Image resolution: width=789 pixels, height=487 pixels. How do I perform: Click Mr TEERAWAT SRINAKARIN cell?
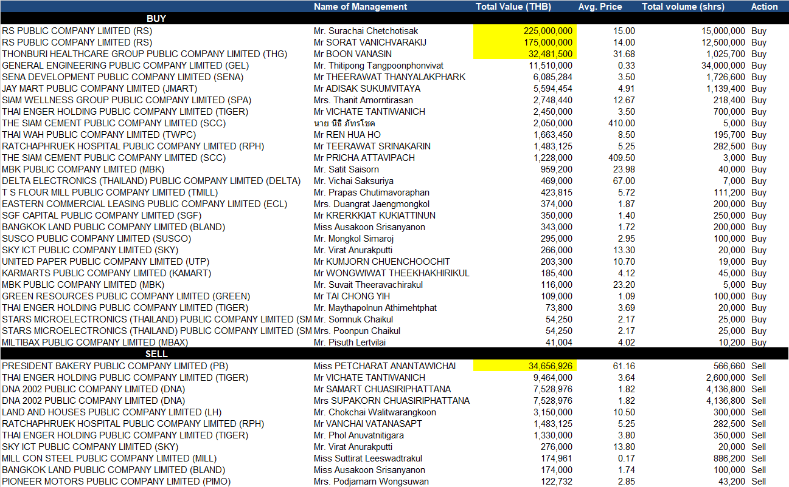[x=372, y=146]
